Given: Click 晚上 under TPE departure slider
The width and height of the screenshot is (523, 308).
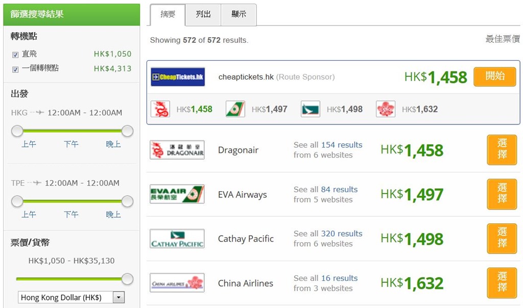Looking at the screenshot, I should coord(113,215).
